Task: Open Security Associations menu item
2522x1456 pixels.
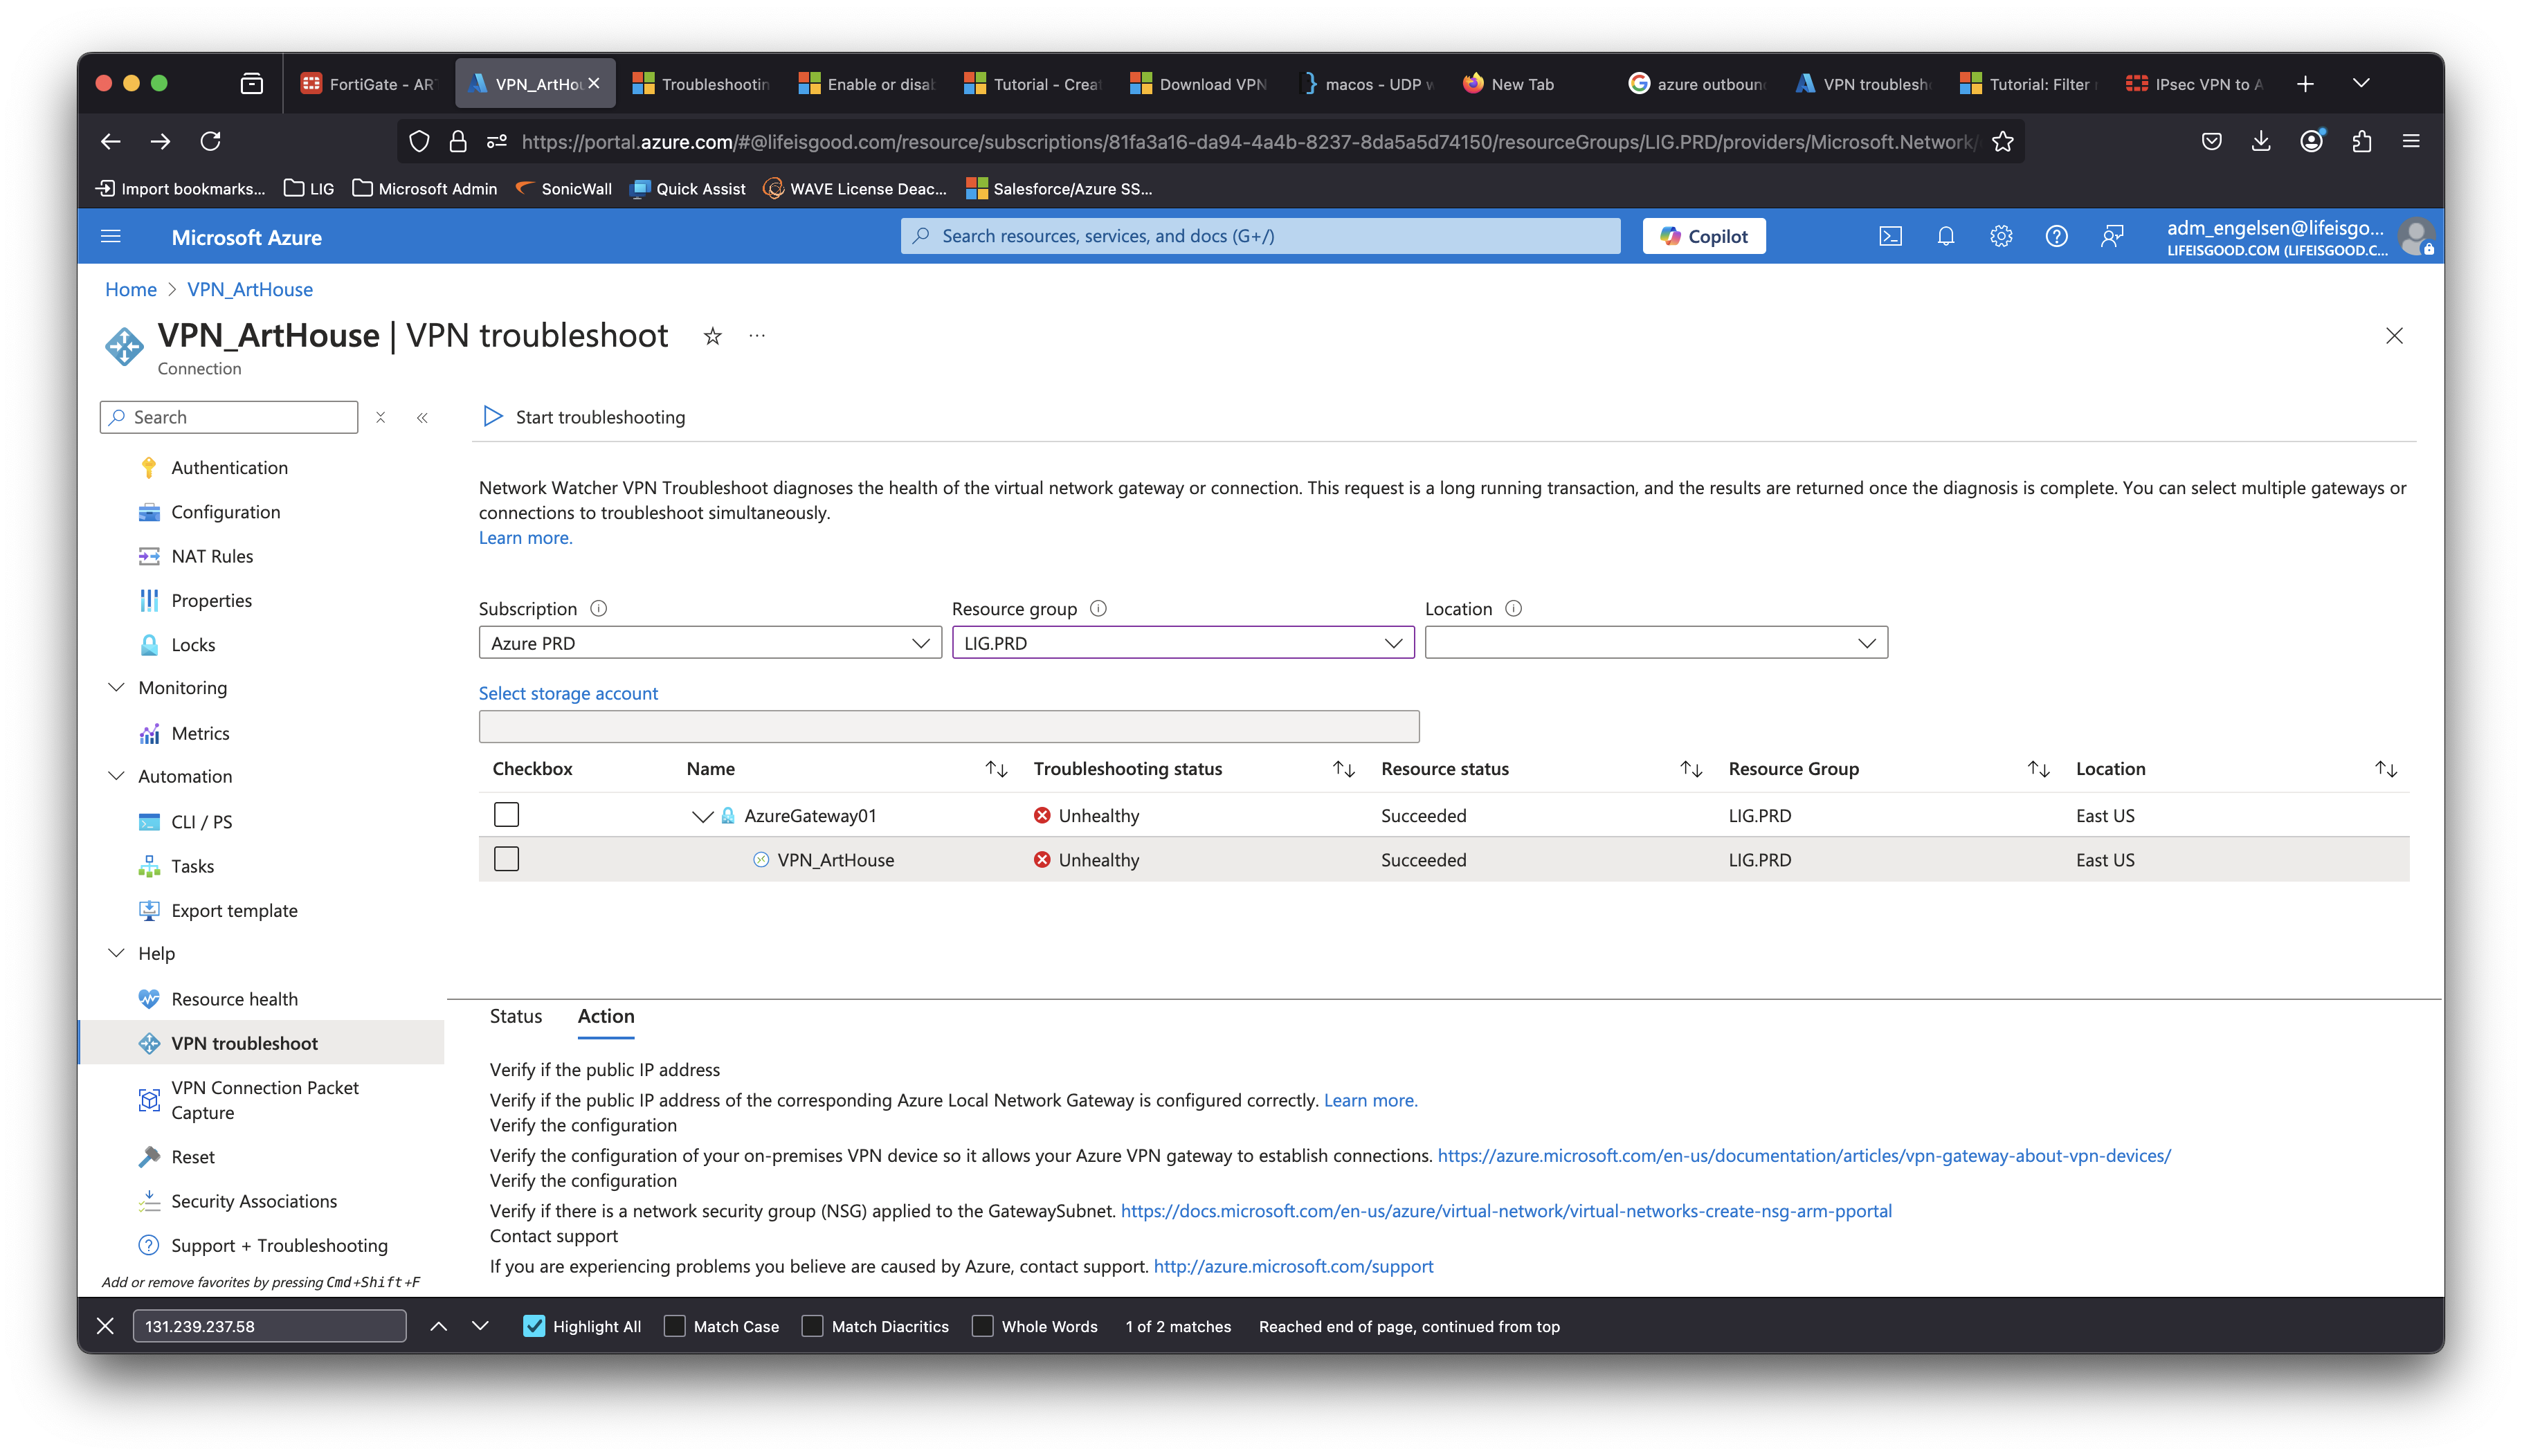Action: [254, 1201]
